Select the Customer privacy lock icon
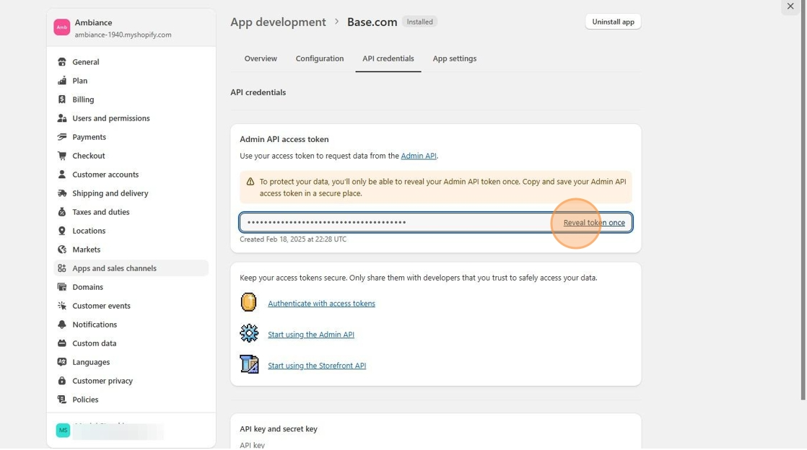Screen dimensions: 807x450 click(62, 381)
